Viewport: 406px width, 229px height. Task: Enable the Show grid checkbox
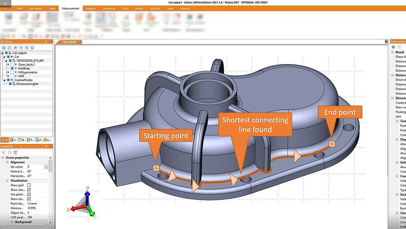click(x=29, y=185)
